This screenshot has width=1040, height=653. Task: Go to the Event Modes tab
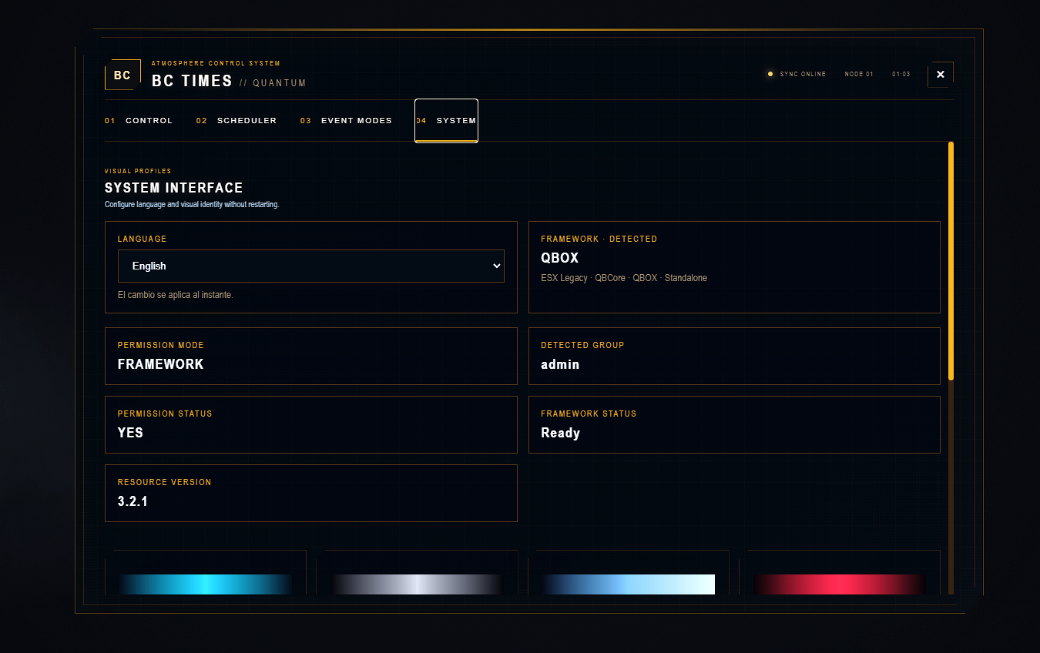coord(346,121)
